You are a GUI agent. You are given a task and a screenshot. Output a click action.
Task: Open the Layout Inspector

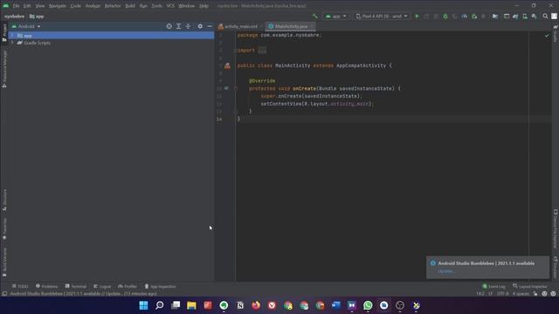pyautogui.click(x=530, y=286)
